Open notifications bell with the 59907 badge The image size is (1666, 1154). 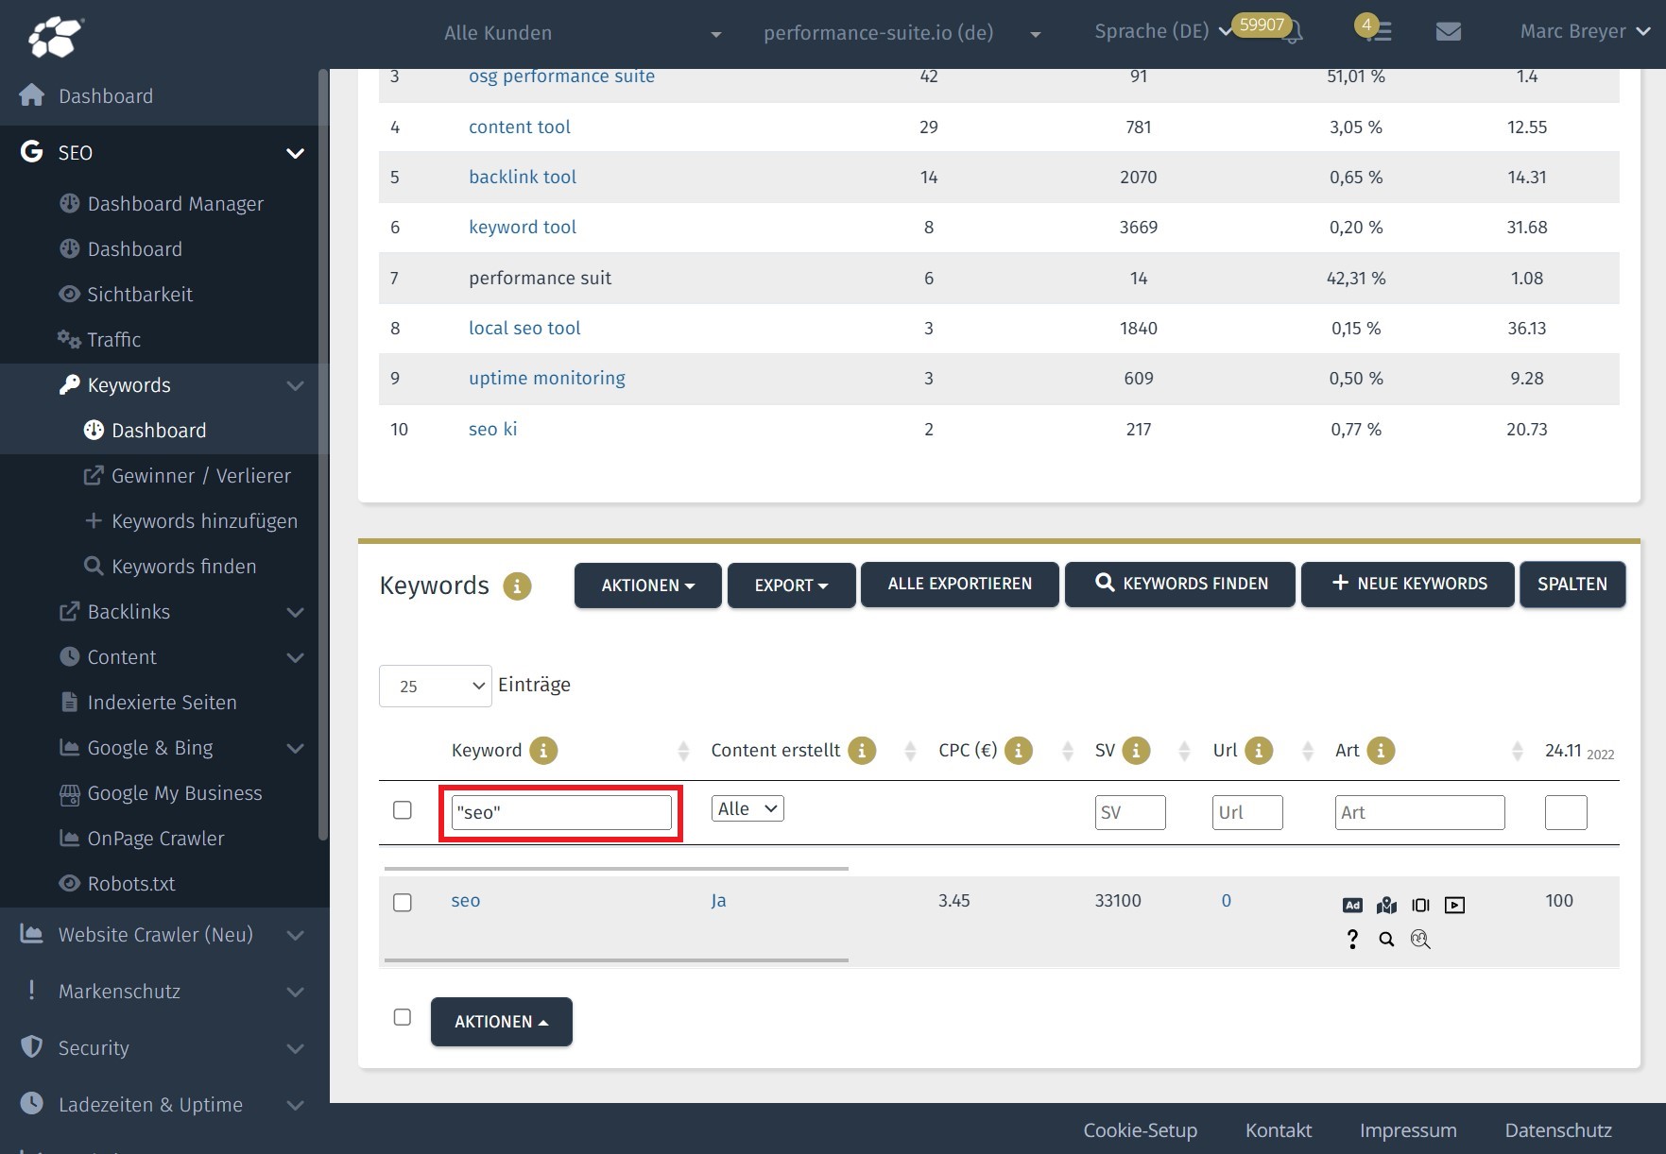pos(1292,32)
